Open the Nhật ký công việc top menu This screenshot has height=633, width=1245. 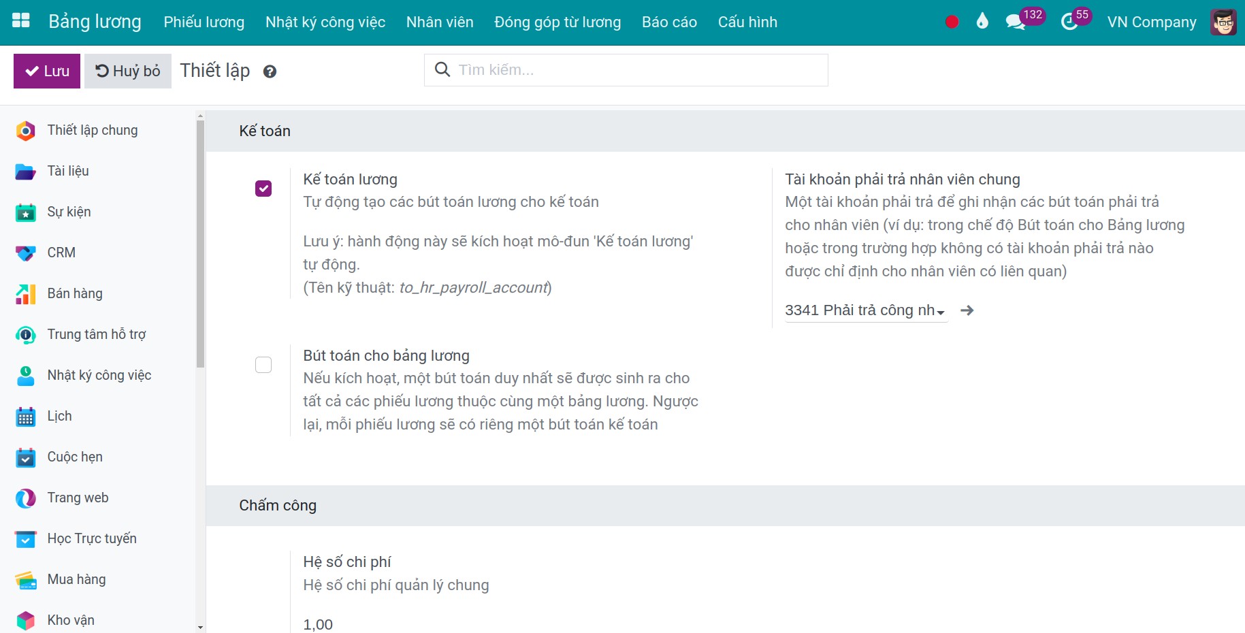click(x=325, y=22)
